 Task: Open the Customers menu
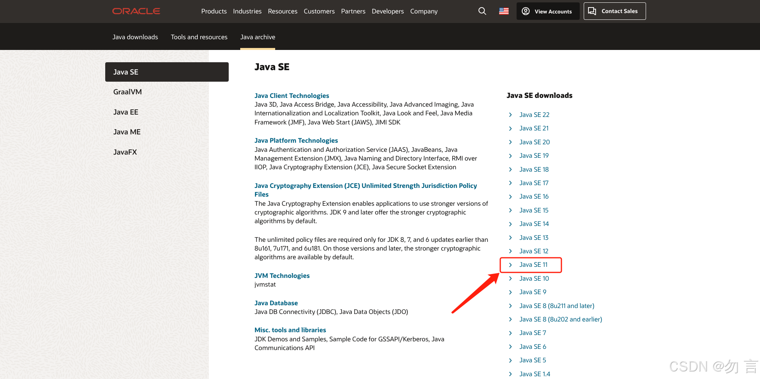point(319,11)
